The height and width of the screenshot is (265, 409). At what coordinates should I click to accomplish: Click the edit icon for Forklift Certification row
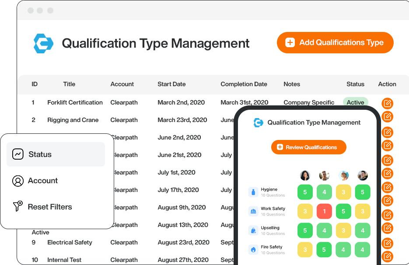[387, 103]
